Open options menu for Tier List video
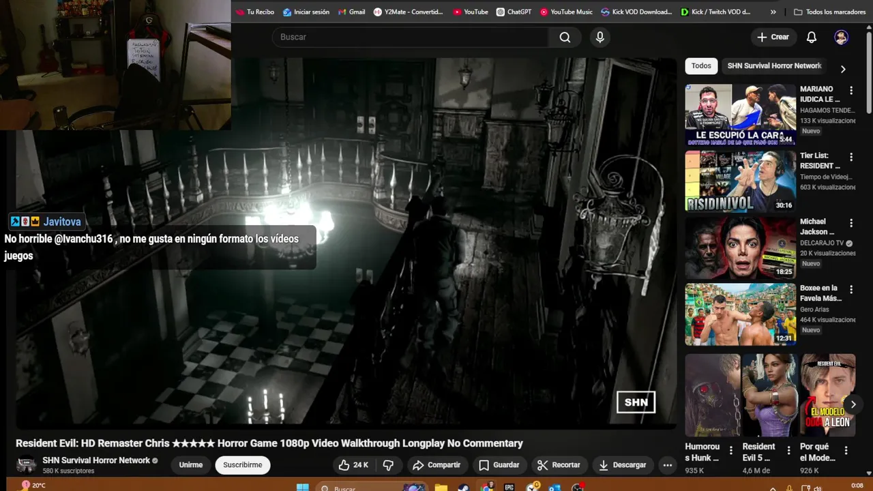This screenshot has width=873, height=491. click(850, 157)
